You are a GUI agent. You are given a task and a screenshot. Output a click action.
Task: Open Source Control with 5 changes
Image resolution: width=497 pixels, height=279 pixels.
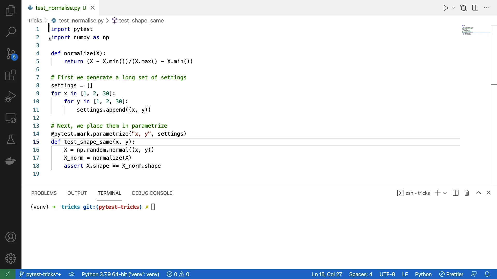pyautogui.click(x=11, y=54)
